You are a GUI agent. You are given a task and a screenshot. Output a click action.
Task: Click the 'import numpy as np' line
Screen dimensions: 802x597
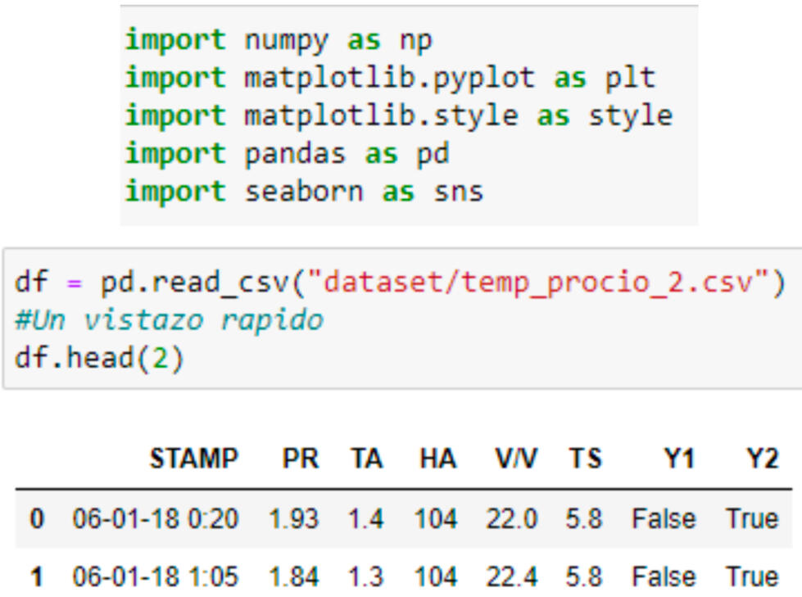279,39
